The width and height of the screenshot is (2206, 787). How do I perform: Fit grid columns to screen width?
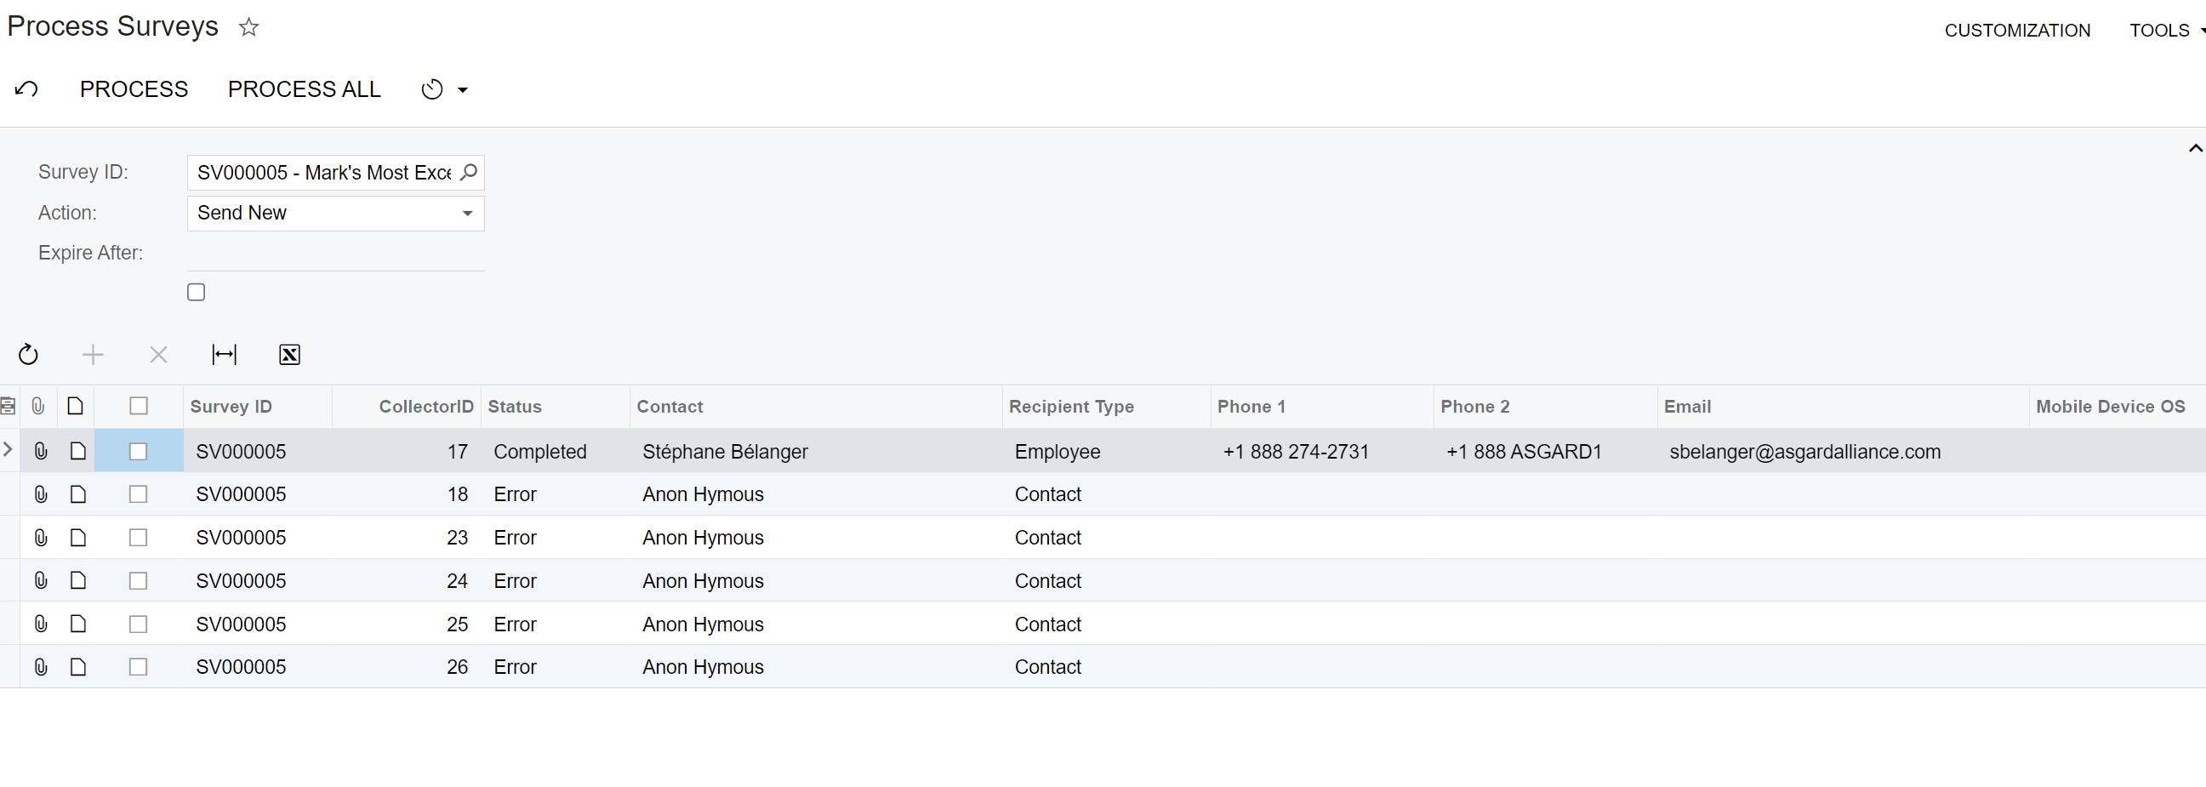pyautogui.click(x=224, y=355)
